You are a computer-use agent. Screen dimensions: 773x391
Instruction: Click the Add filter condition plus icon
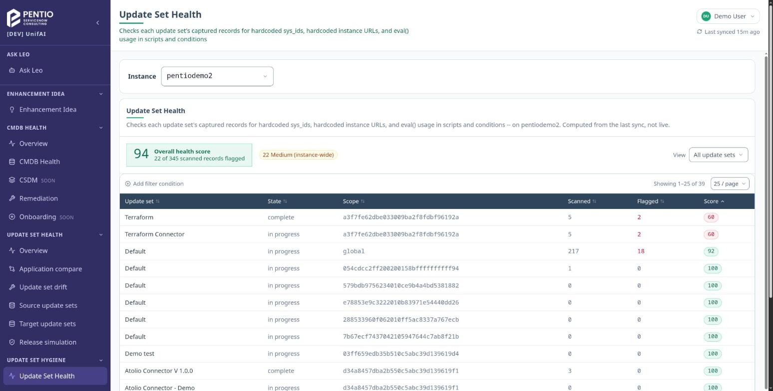tap(128, 184)
